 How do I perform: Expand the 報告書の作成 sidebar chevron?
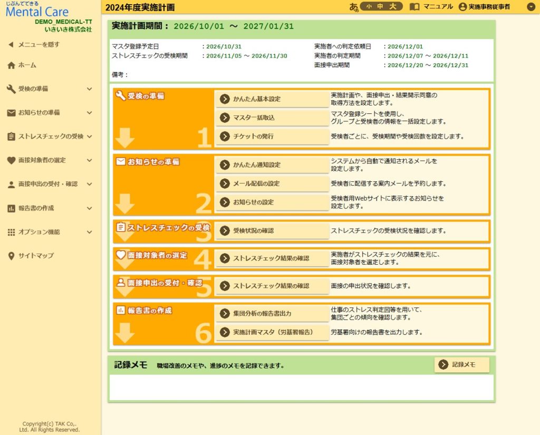pyautogui.click(x=90, y=208)
